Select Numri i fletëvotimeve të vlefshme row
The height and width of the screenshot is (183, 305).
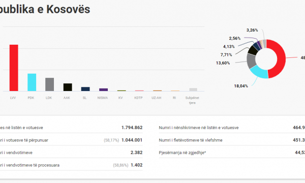[x=232, y=140]
